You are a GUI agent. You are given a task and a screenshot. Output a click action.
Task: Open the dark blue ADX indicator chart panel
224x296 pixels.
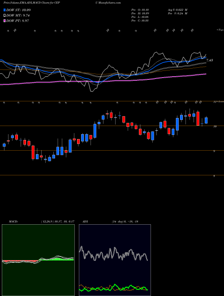(115, 260)
